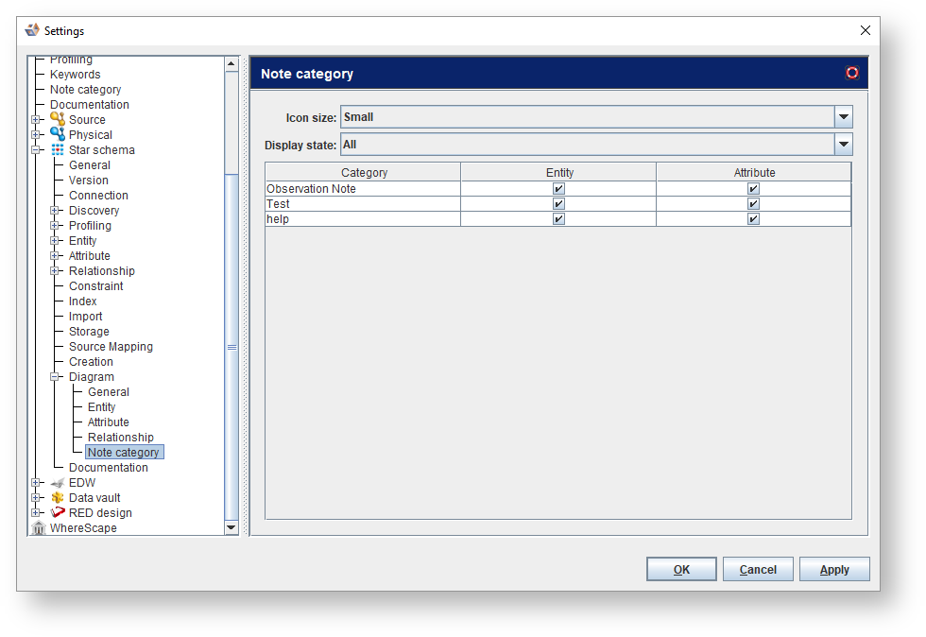Screen dimensions: 926x637
Task: Click the tree vertical scrollbar thumb
Action: (x=231, y=347)
